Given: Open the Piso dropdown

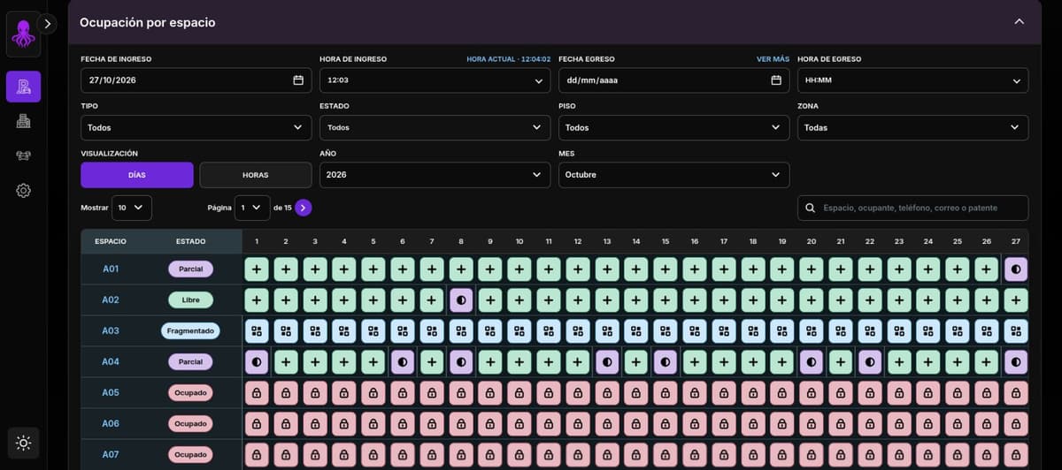Looking at the screenshot, I should [x=673, y=127].
